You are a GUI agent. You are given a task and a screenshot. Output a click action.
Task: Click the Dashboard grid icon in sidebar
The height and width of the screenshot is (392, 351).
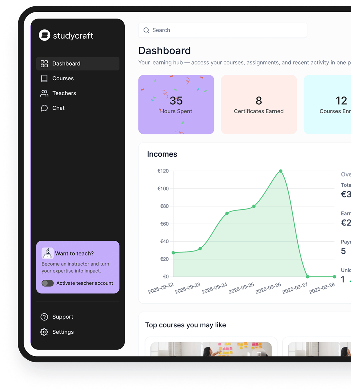44,64
